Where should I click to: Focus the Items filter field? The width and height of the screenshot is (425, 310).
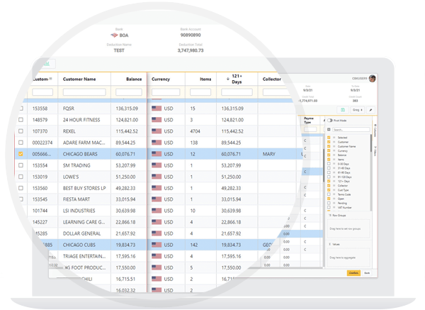point(200,92)
